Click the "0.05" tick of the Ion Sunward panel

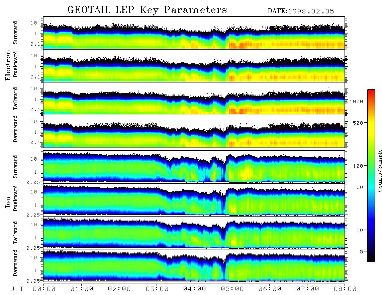point(33,182)
